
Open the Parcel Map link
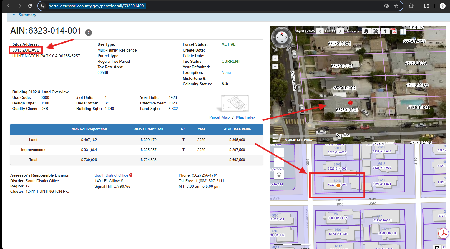(219, 117)
